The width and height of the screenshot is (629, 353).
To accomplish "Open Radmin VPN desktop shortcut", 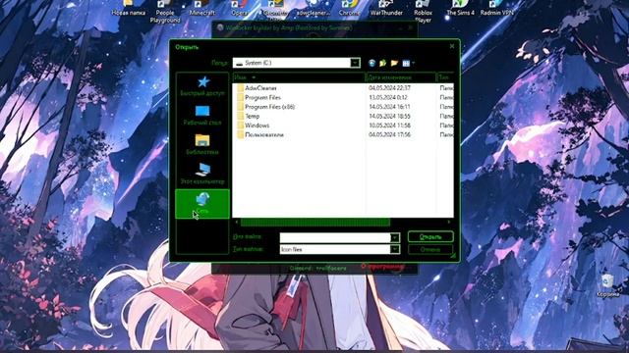I will [496, 9].
